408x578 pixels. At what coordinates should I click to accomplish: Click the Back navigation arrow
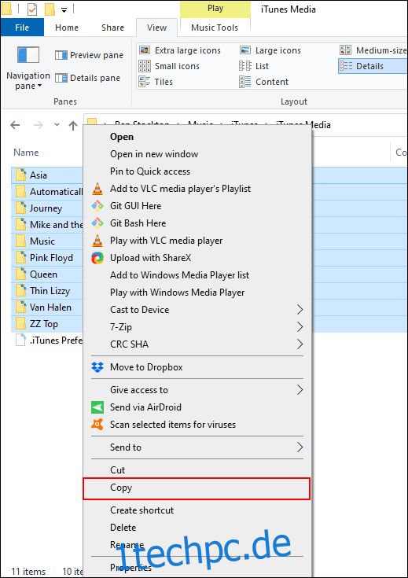point(15,125)
